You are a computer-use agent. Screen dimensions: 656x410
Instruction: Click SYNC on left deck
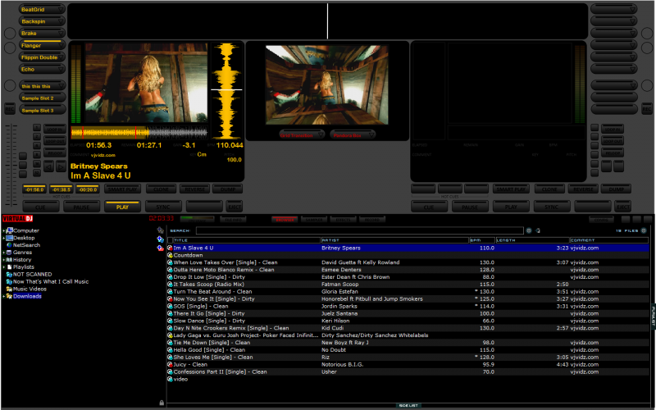click(163, 207)
